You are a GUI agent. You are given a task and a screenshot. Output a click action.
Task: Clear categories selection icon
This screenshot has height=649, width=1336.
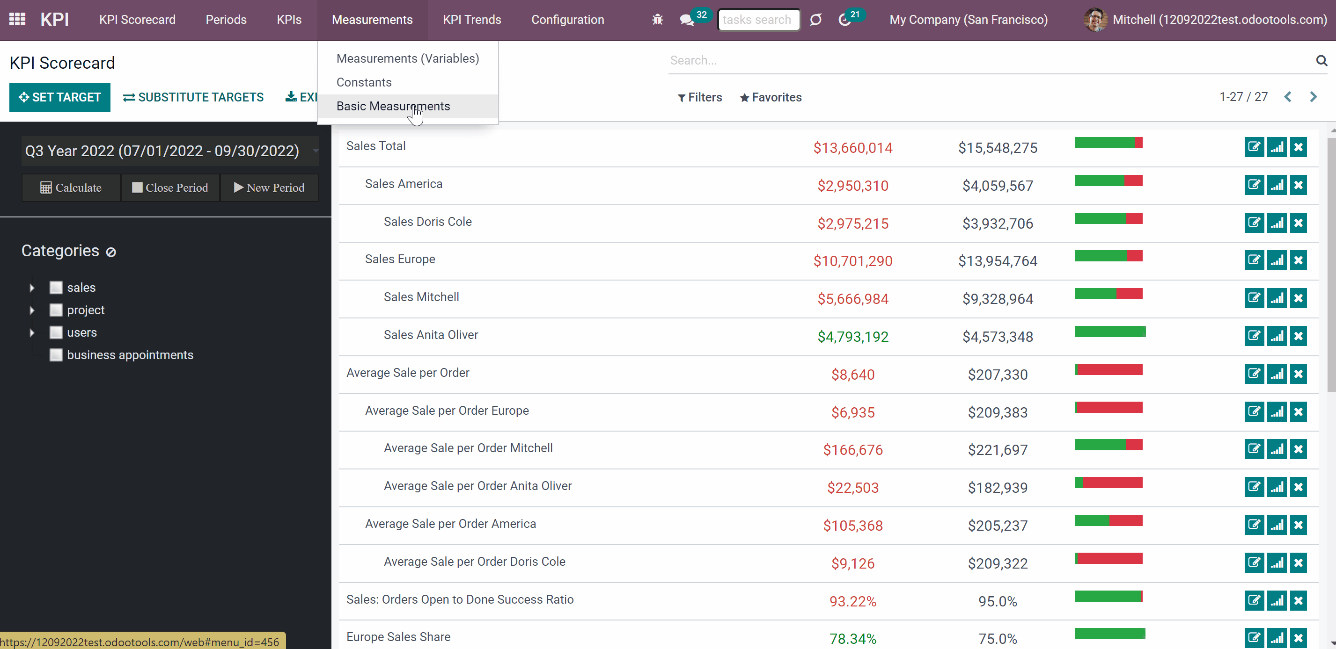[x=111, y=252]
